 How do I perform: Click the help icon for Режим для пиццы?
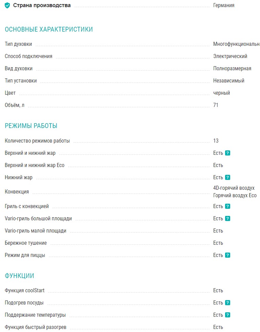[227, 255]
